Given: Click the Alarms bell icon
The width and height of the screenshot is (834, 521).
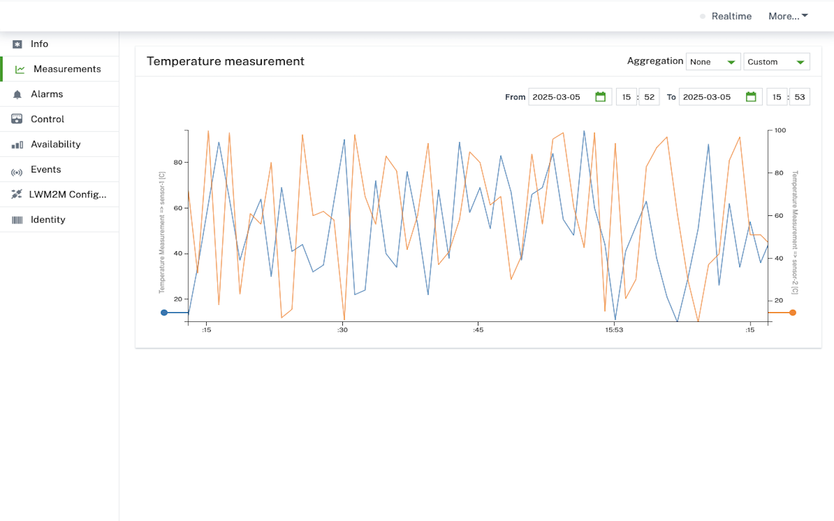Looking at the screenshot, I should click(x=17, y=94).
